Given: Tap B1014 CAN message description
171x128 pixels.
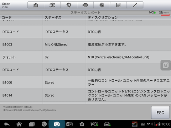Looking at the screenshot, I should (x=129, y=95).
